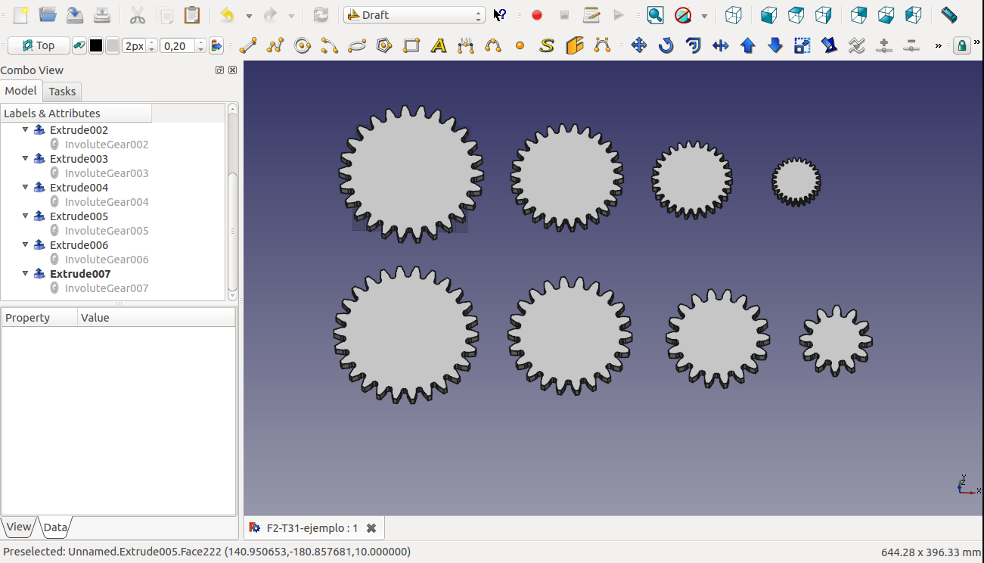Open the Draft workbench dropdown
Screen dimensions: 984x563
click(x=414, y=15)
